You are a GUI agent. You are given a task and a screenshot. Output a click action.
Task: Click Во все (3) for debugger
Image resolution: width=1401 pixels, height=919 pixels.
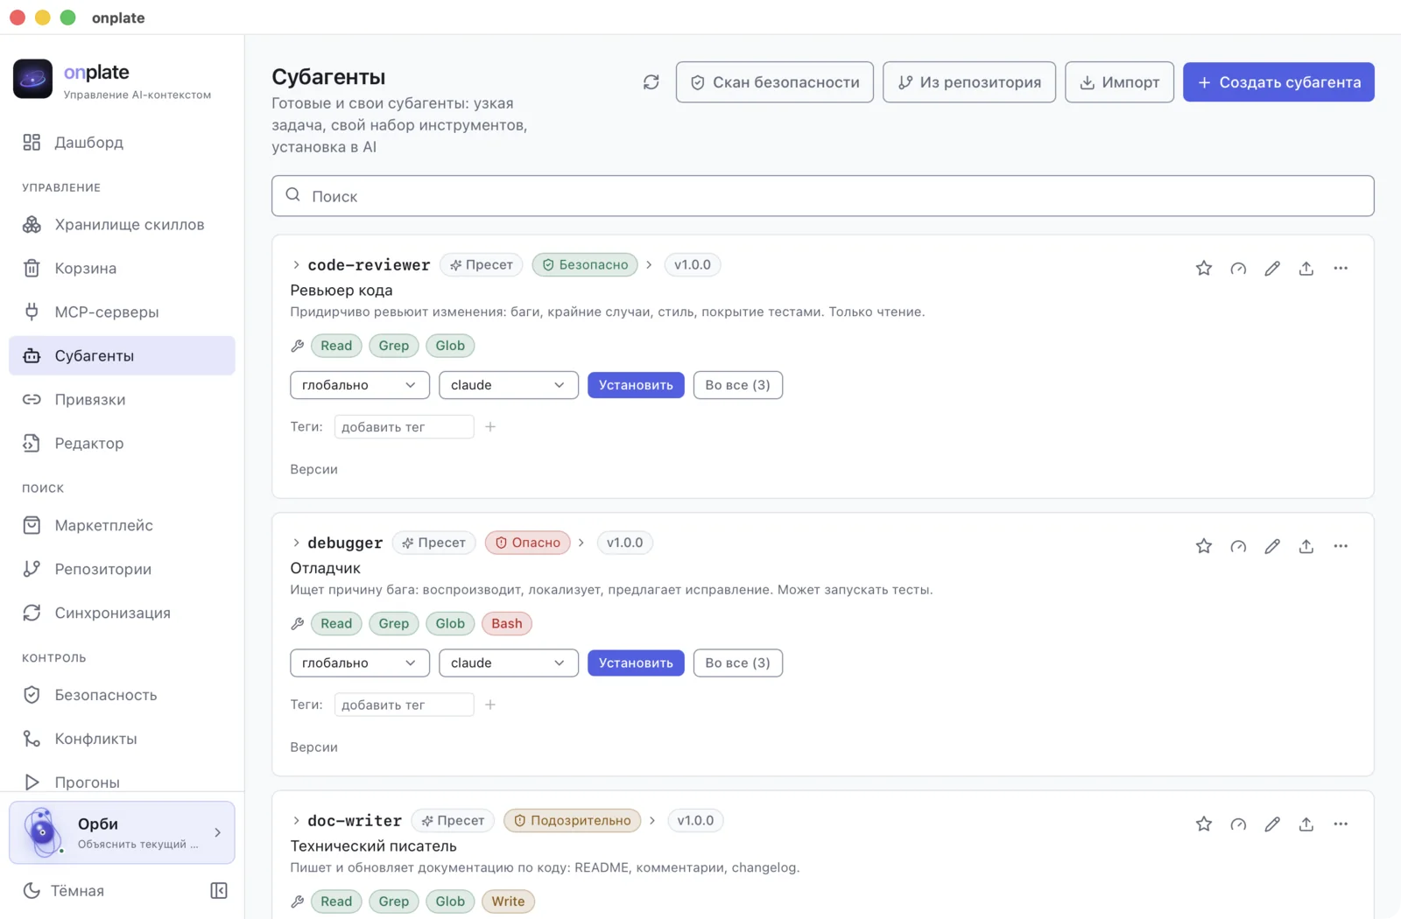pyautogui.click(x=738, y=663)
